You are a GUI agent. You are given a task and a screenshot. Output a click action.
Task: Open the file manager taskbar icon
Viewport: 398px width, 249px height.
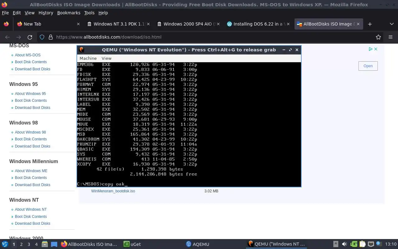coord(44,244)
